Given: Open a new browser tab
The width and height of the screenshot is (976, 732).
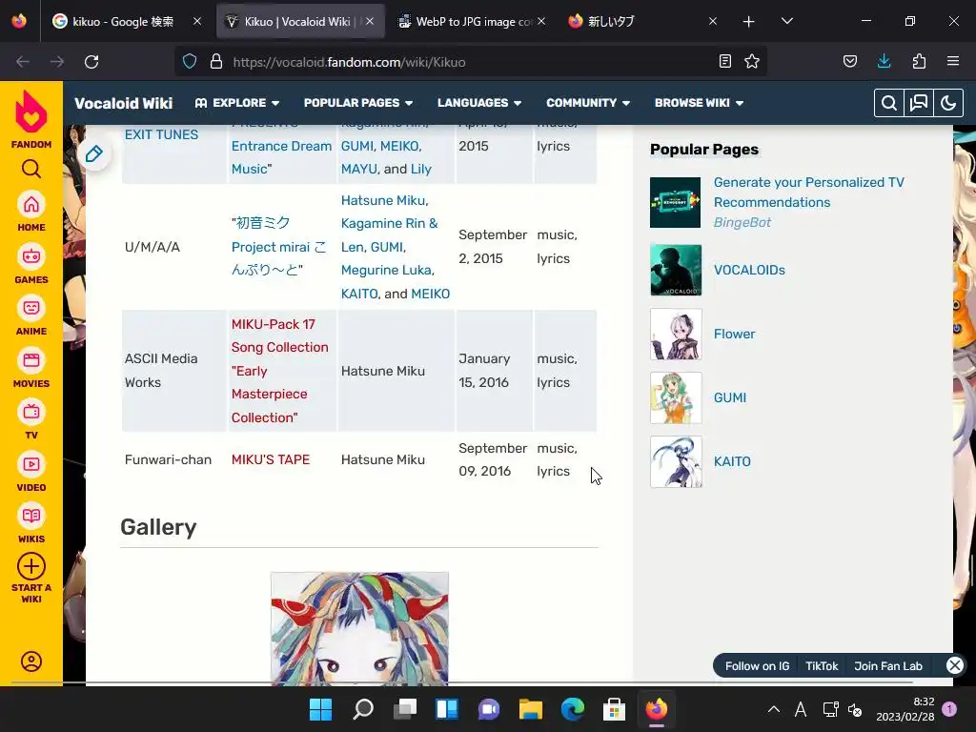Looking at the screenshot, I should [x=748, y=22].
